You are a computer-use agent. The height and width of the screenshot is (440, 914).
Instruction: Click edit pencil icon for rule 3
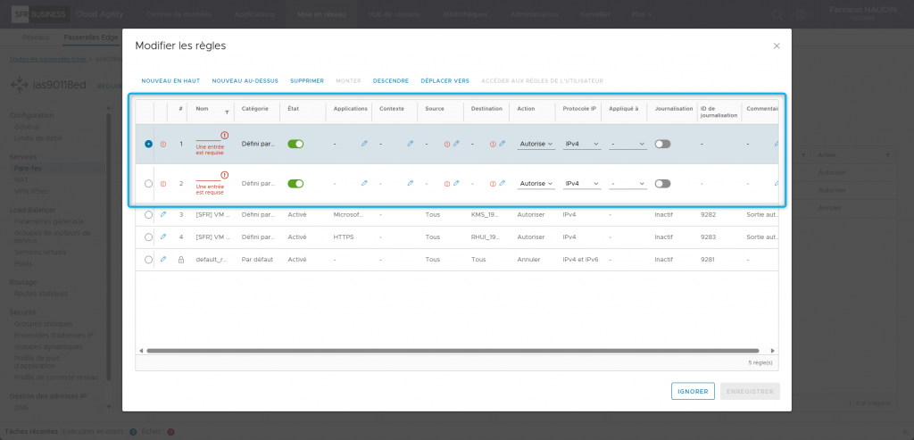(x=162, y=214)
